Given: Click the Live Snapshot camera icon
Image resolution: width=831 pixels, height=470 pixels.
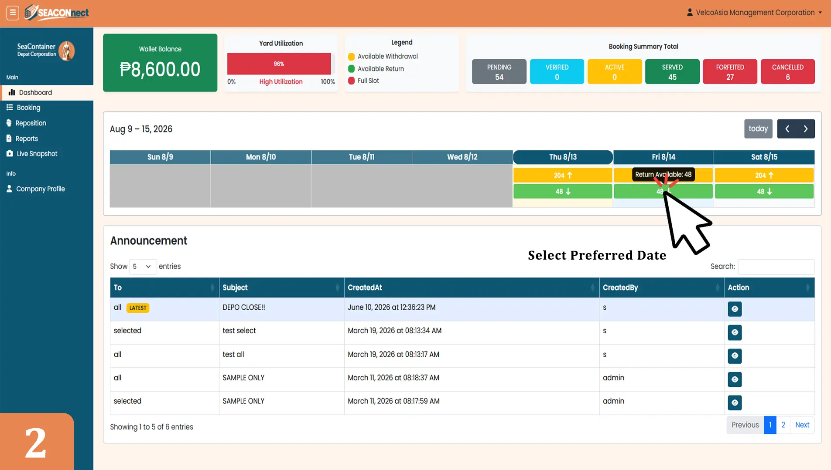Looking at the screenshot, I should (10, 153).
